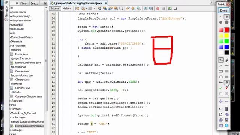Jump to previous bookmark
Image resolution: width=240 pixels, height=135 pixels.
(x=127, y=9)
